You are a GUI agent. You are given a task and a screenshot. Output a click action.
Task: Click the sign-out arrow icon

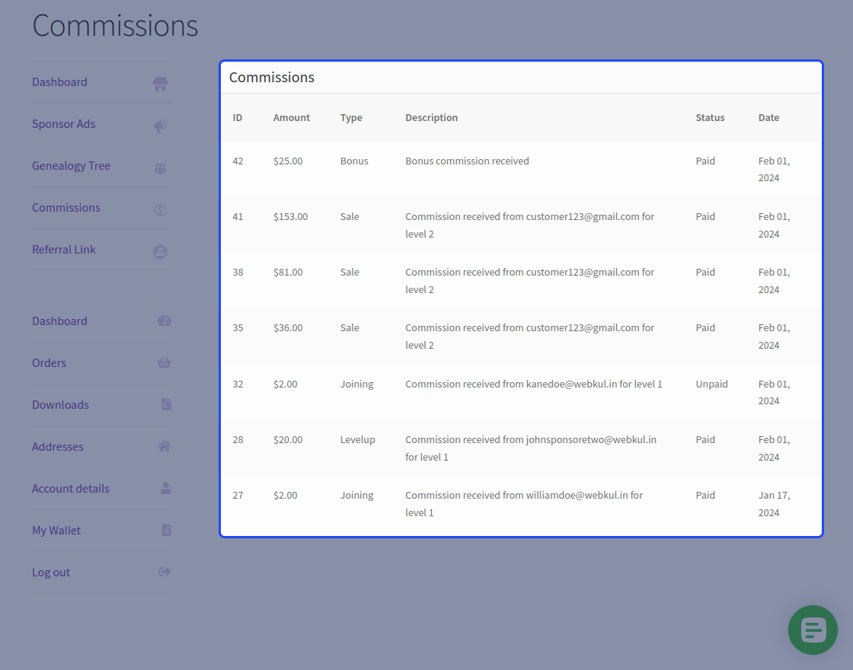coord(165,572)
